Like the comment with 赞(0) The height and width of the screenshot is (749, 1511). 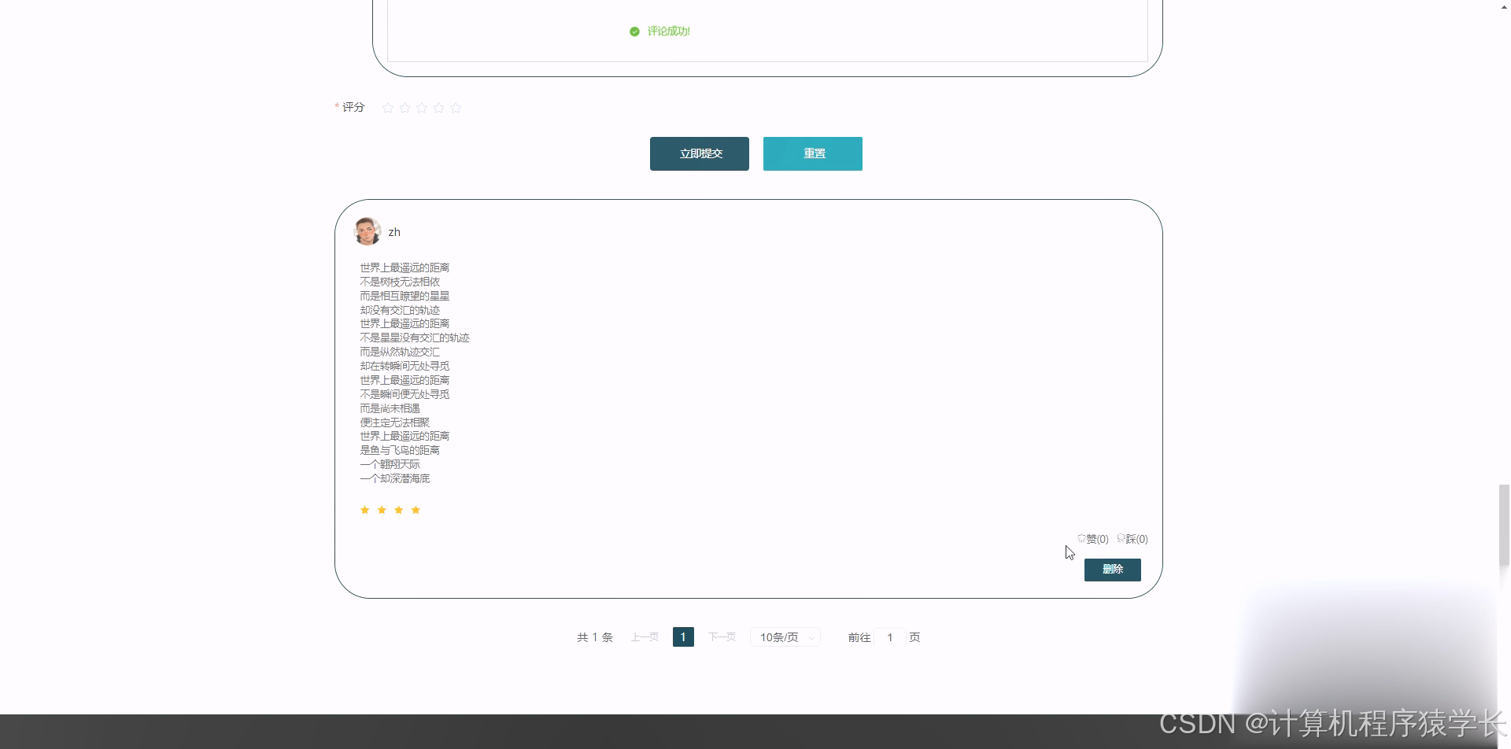[x=1093, y=539]
